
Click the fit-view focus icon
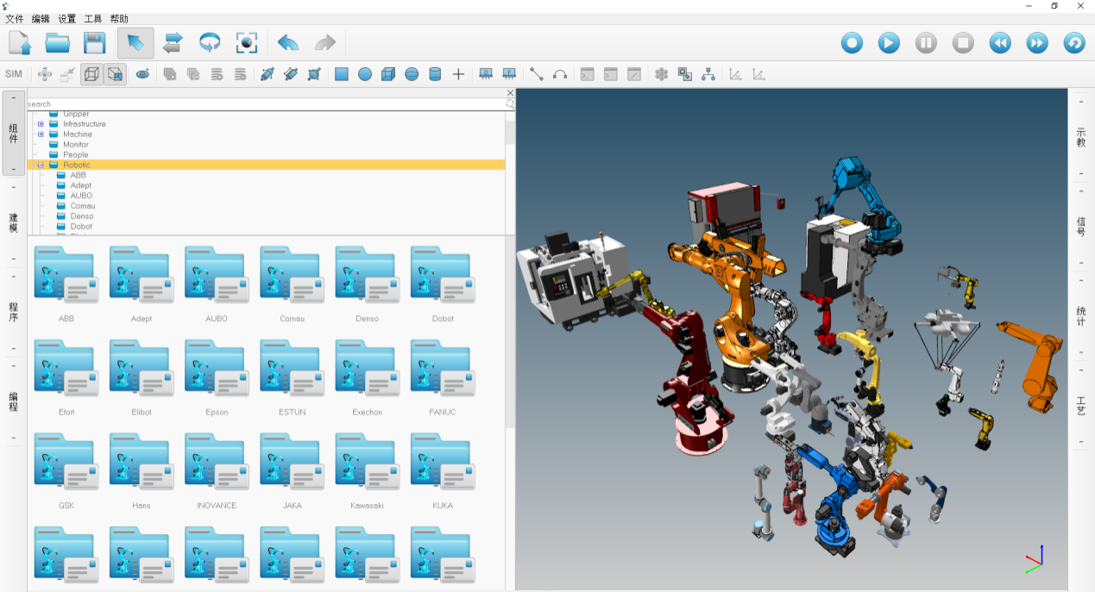tap(247, 42)
